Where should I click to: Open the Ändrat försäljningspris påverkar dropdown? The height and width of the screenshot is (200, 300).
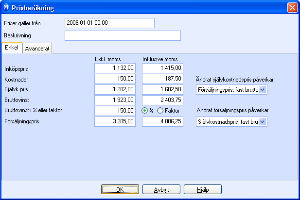click(262, 122)
